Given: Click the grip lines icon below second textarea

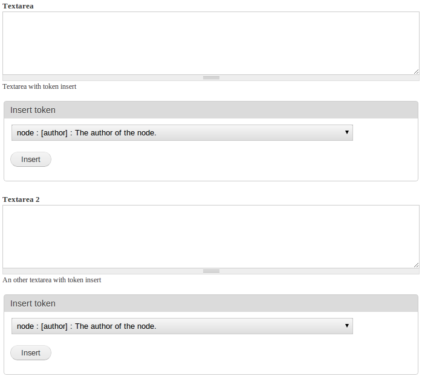Looking at the screenshot, I should tap(211, 271).
